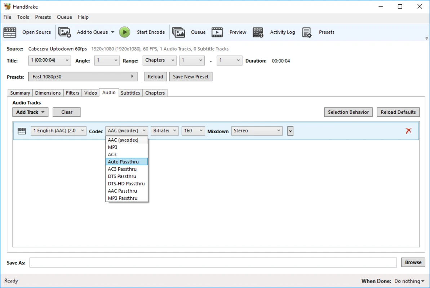430x288 pixels.
Task: Click the Presets toolbar icon
Action: coord(307,32)
